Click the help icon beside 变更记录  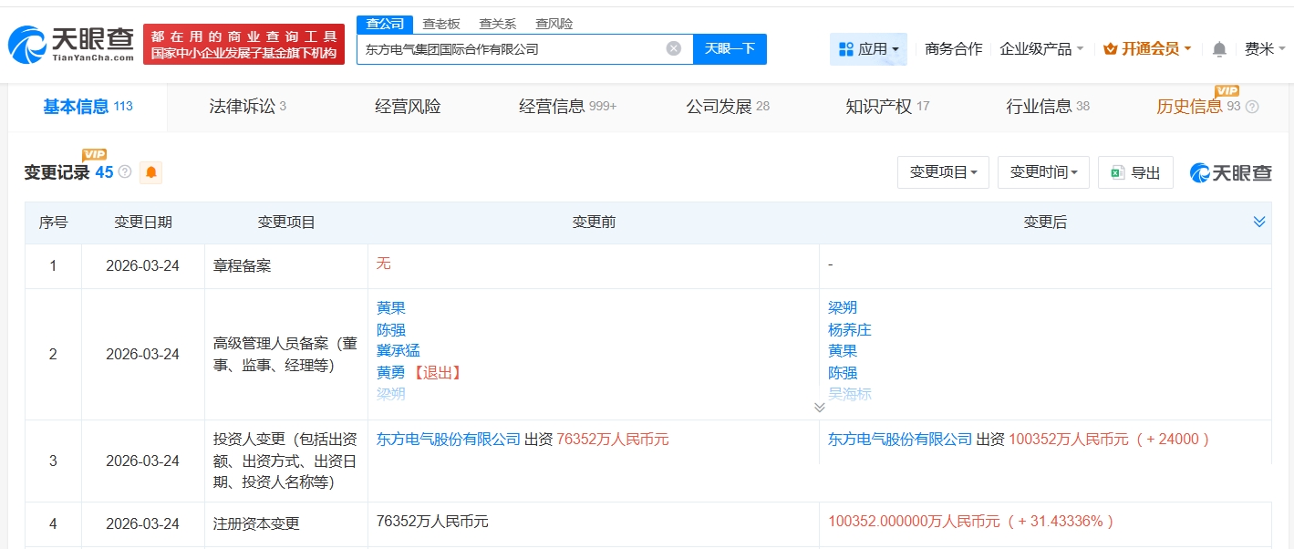pos(125,171)
